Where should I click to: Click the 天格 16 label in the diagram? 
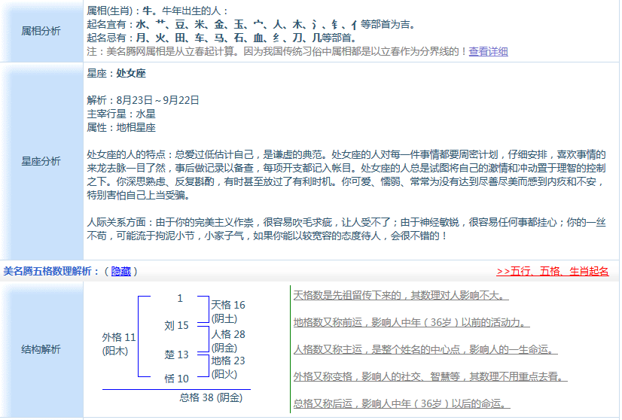pyautogui.click(x=228, y=305)
